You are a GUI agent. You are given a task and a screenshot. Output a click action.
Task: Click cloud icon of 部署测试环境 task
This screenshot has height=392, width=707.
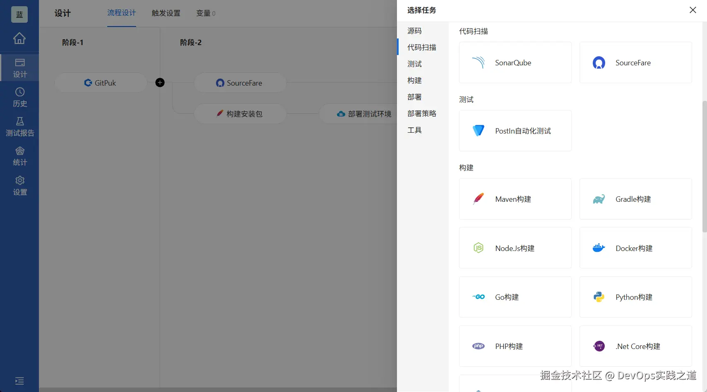tap(341, 114)
